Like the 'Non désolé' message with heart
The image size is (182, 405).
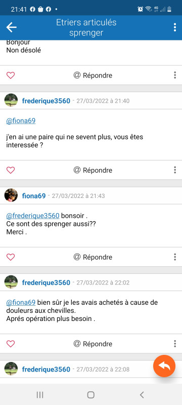[11, 75]
